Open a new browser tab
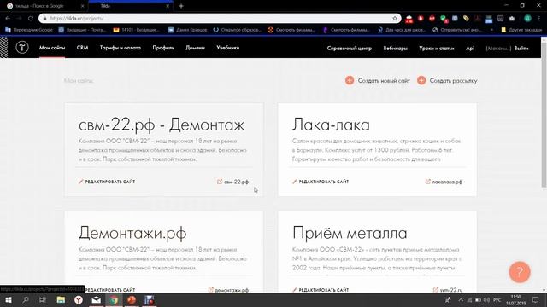Image resolution: width=547 pixels, height=307 pixels. point(181,6)
